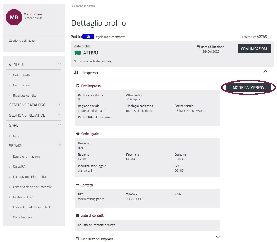Go back via Torna indietro link
The width and height of the screenshot is (277, 242).
(x=83, y=6)
